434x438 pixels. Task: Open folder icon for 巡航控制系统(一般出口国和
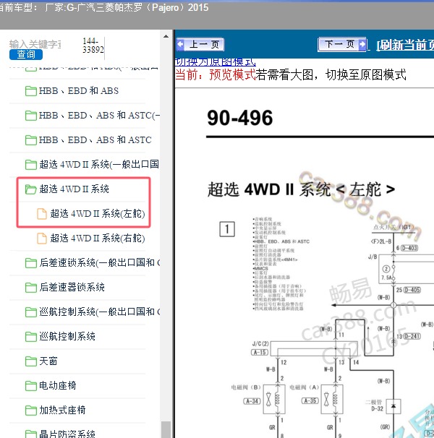click(31, 312)
